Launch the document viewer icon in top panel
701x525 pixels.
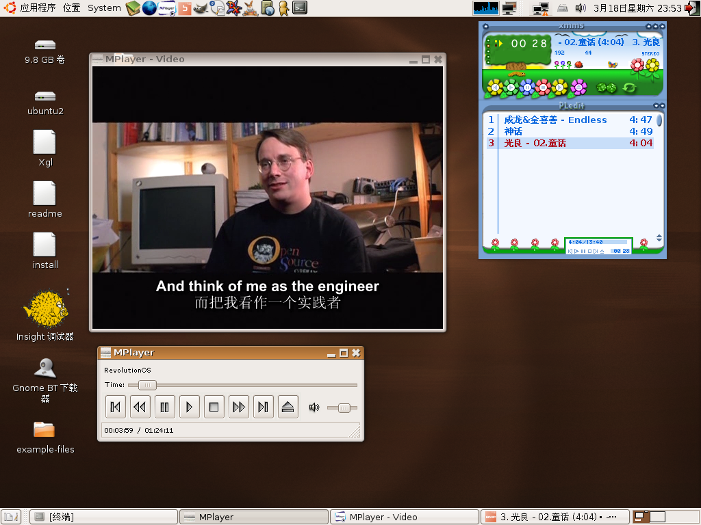point(217,8)
